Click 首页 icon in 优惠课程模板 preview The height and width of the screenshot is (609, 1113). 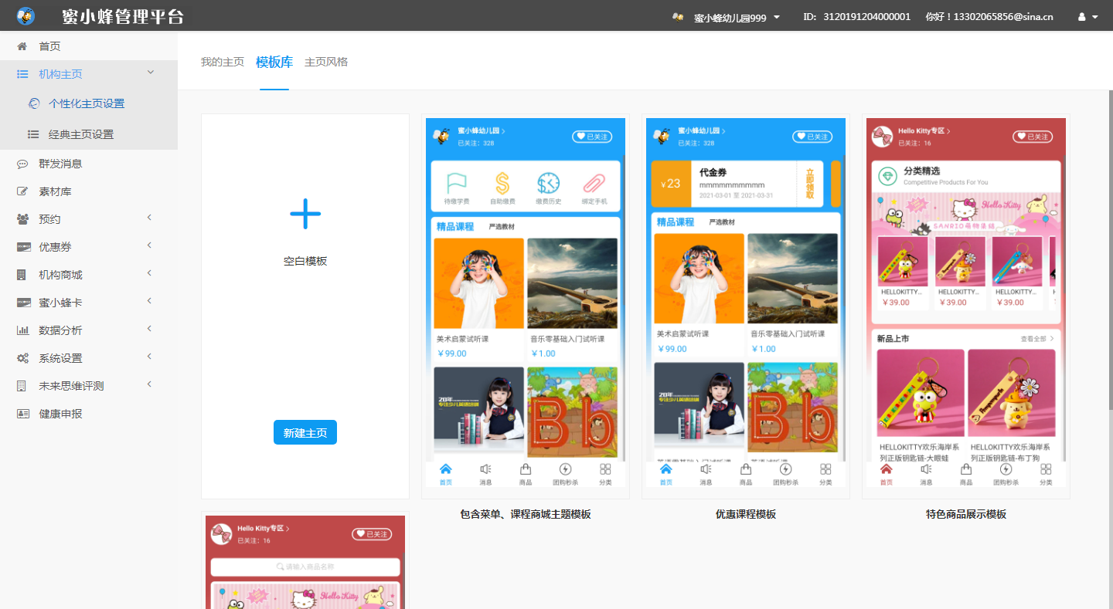click(x=666, y=469)
